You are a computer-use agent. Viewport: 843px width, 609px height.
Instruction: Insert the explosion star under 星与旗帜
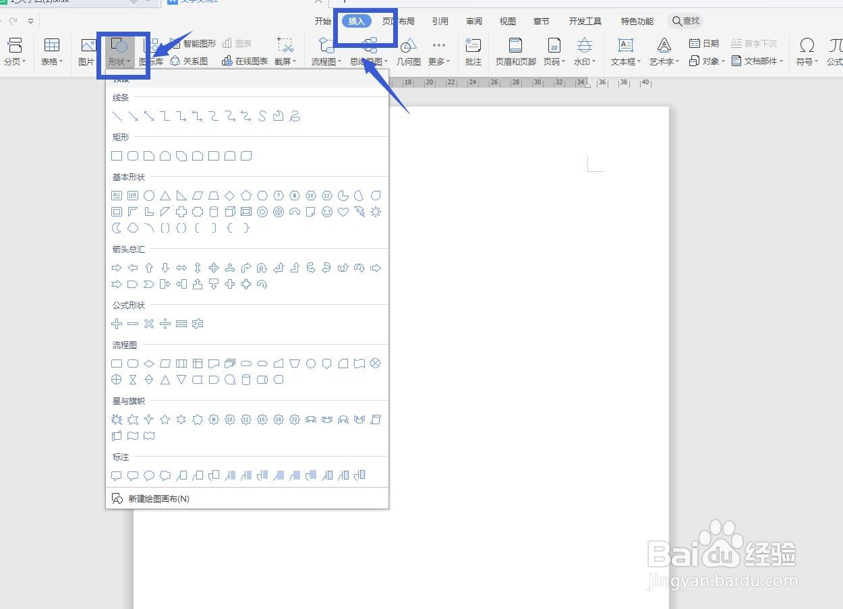(117, 419)
